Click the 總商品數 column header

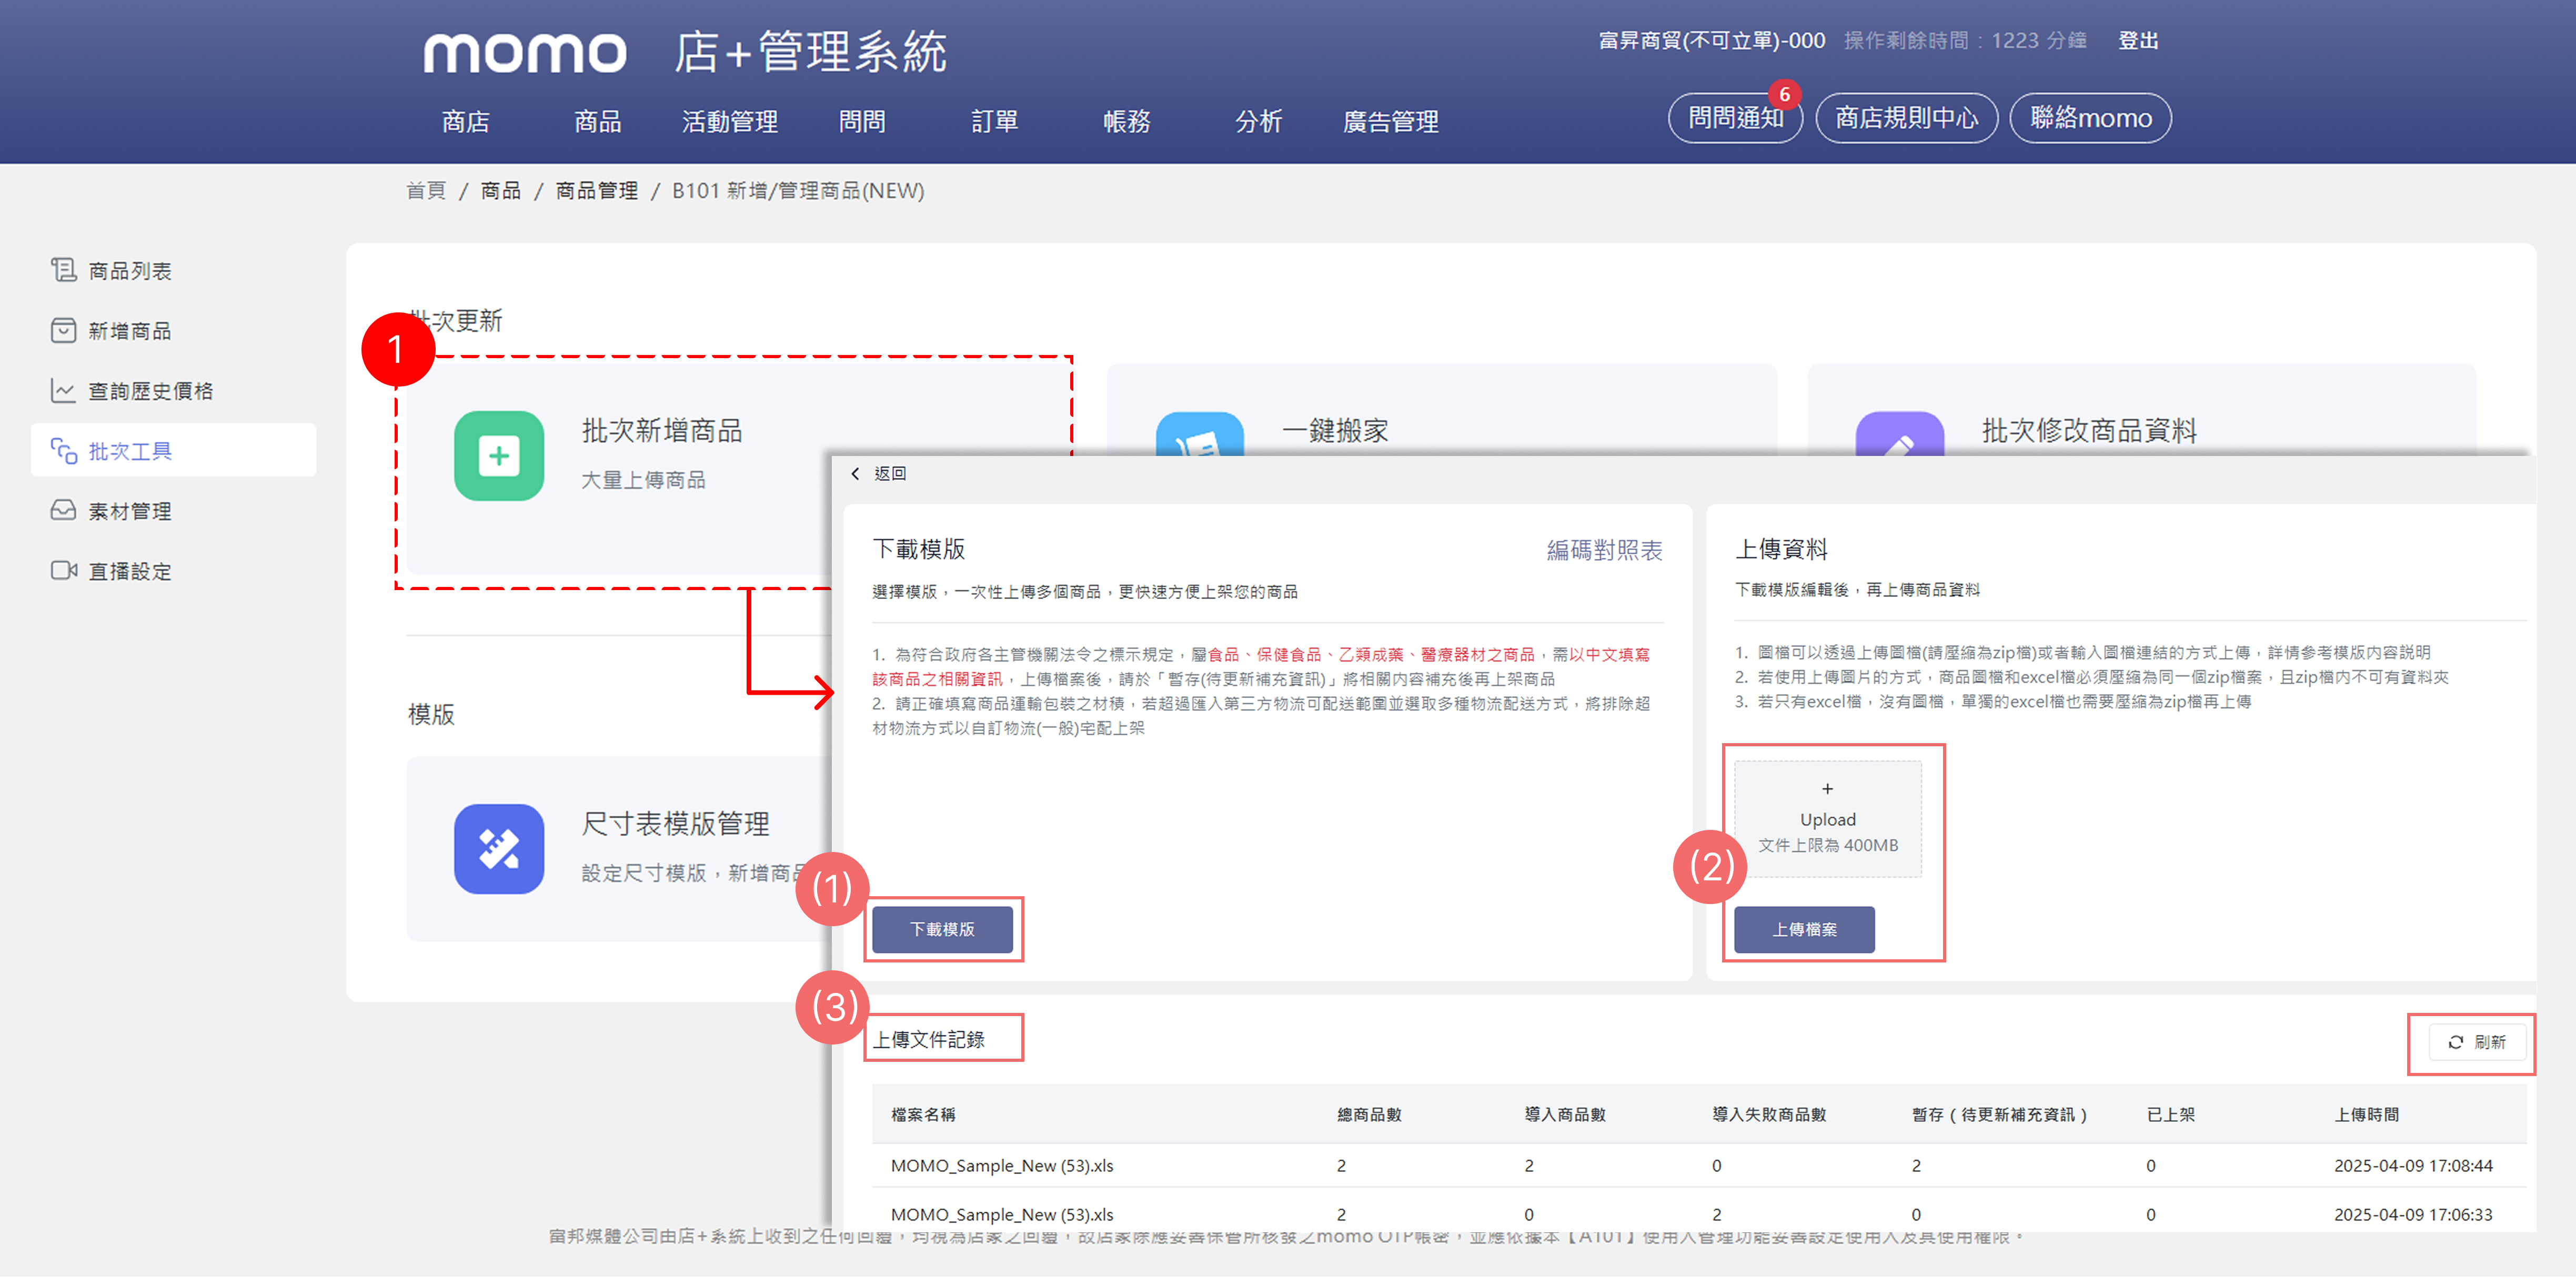[1369, 1115]
